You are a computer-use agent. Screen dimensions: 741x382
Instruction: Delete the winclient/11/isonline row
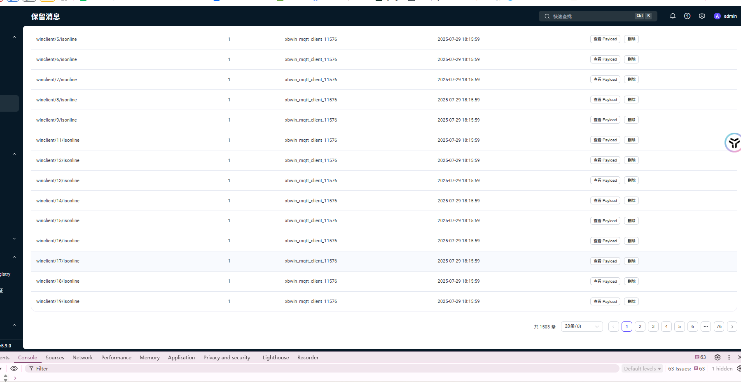pyautogui.click(x=631, y=140)
